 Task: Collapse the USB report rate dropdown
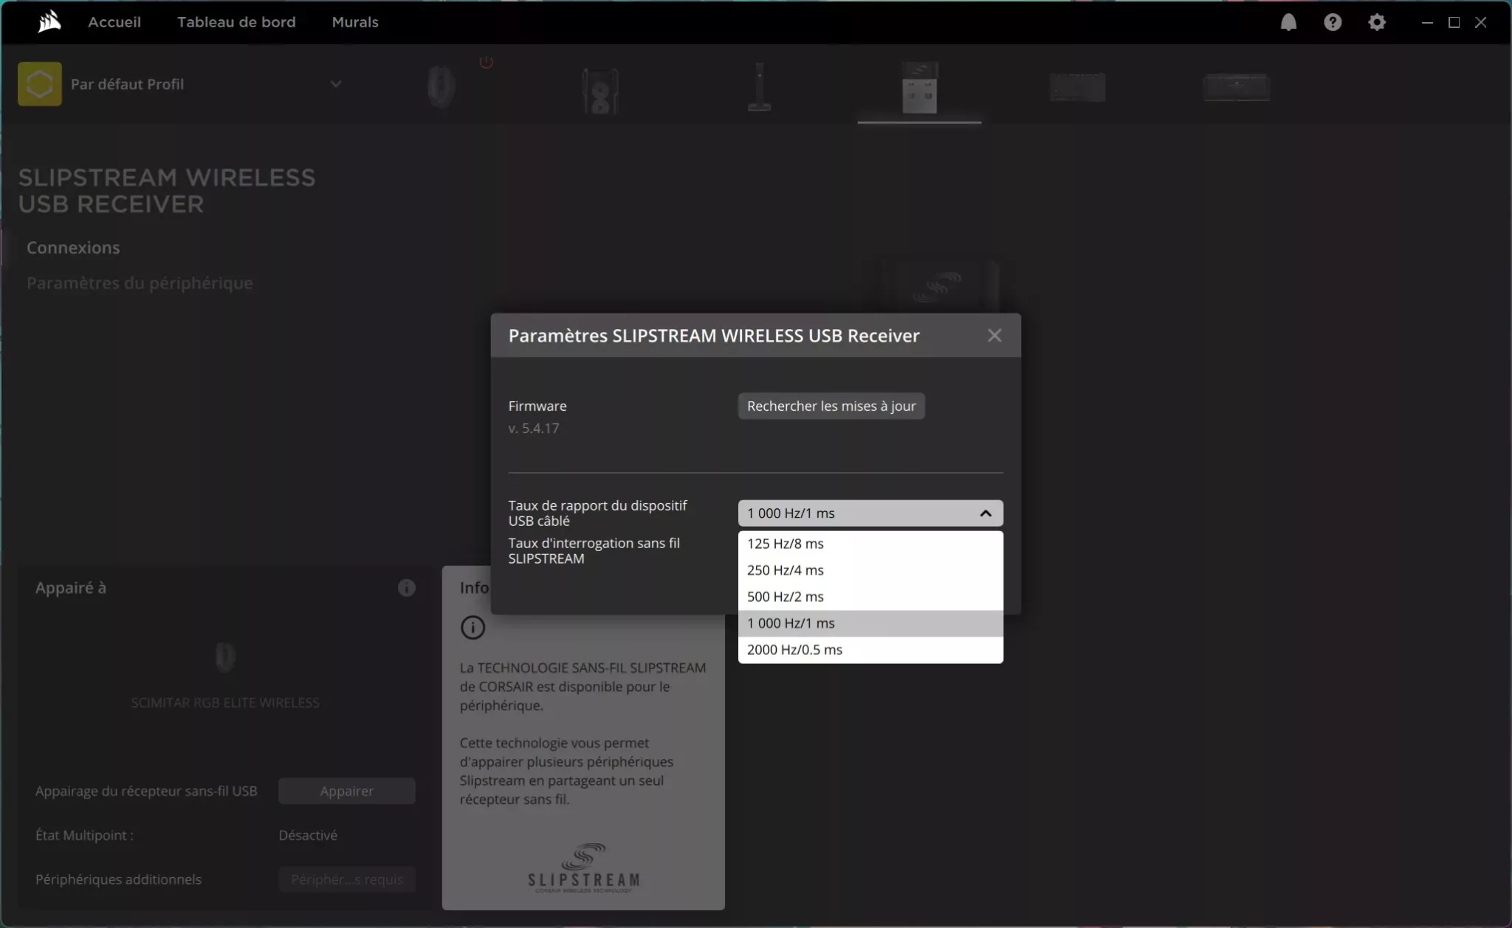tap(985, 513)
